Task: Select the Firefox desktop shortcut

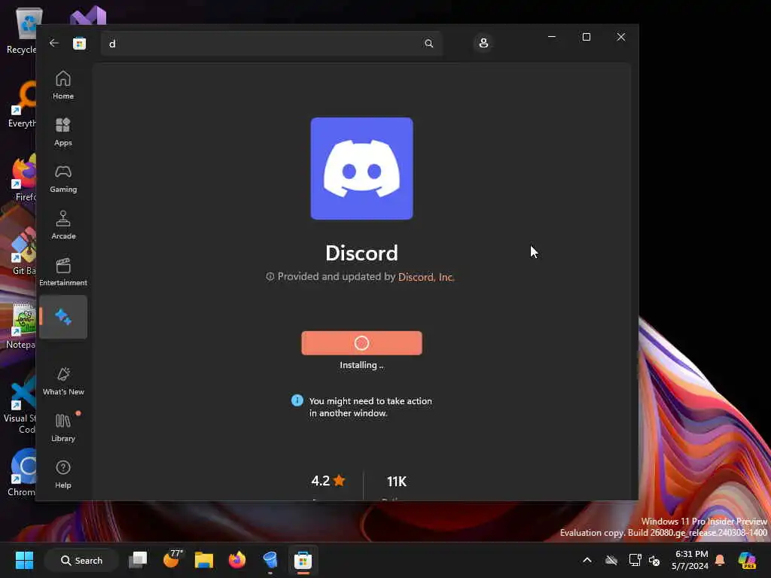Action: (x=23, y=178)
